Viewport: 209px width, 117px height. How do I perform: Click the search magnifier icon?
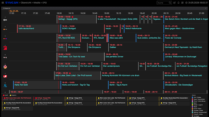[170, 3]
